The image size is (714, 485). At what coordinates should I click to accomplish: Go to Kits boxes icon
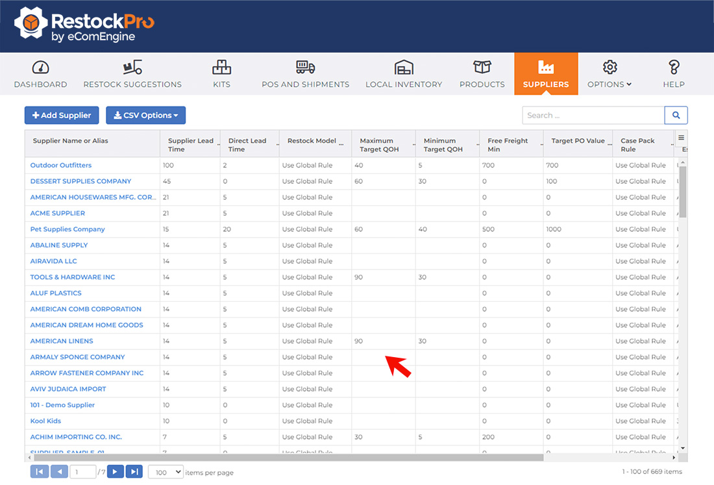(221, 68)
